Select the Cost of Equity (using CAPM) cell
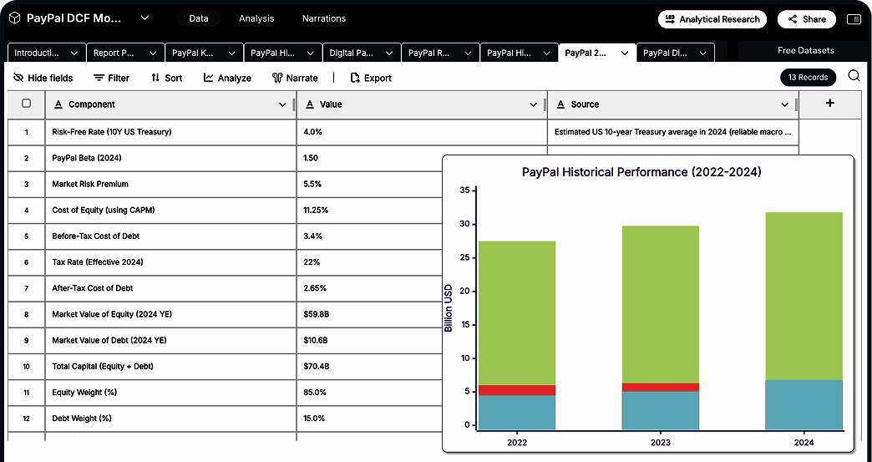The width and height of the screenshot is (872, 462). 170,211
